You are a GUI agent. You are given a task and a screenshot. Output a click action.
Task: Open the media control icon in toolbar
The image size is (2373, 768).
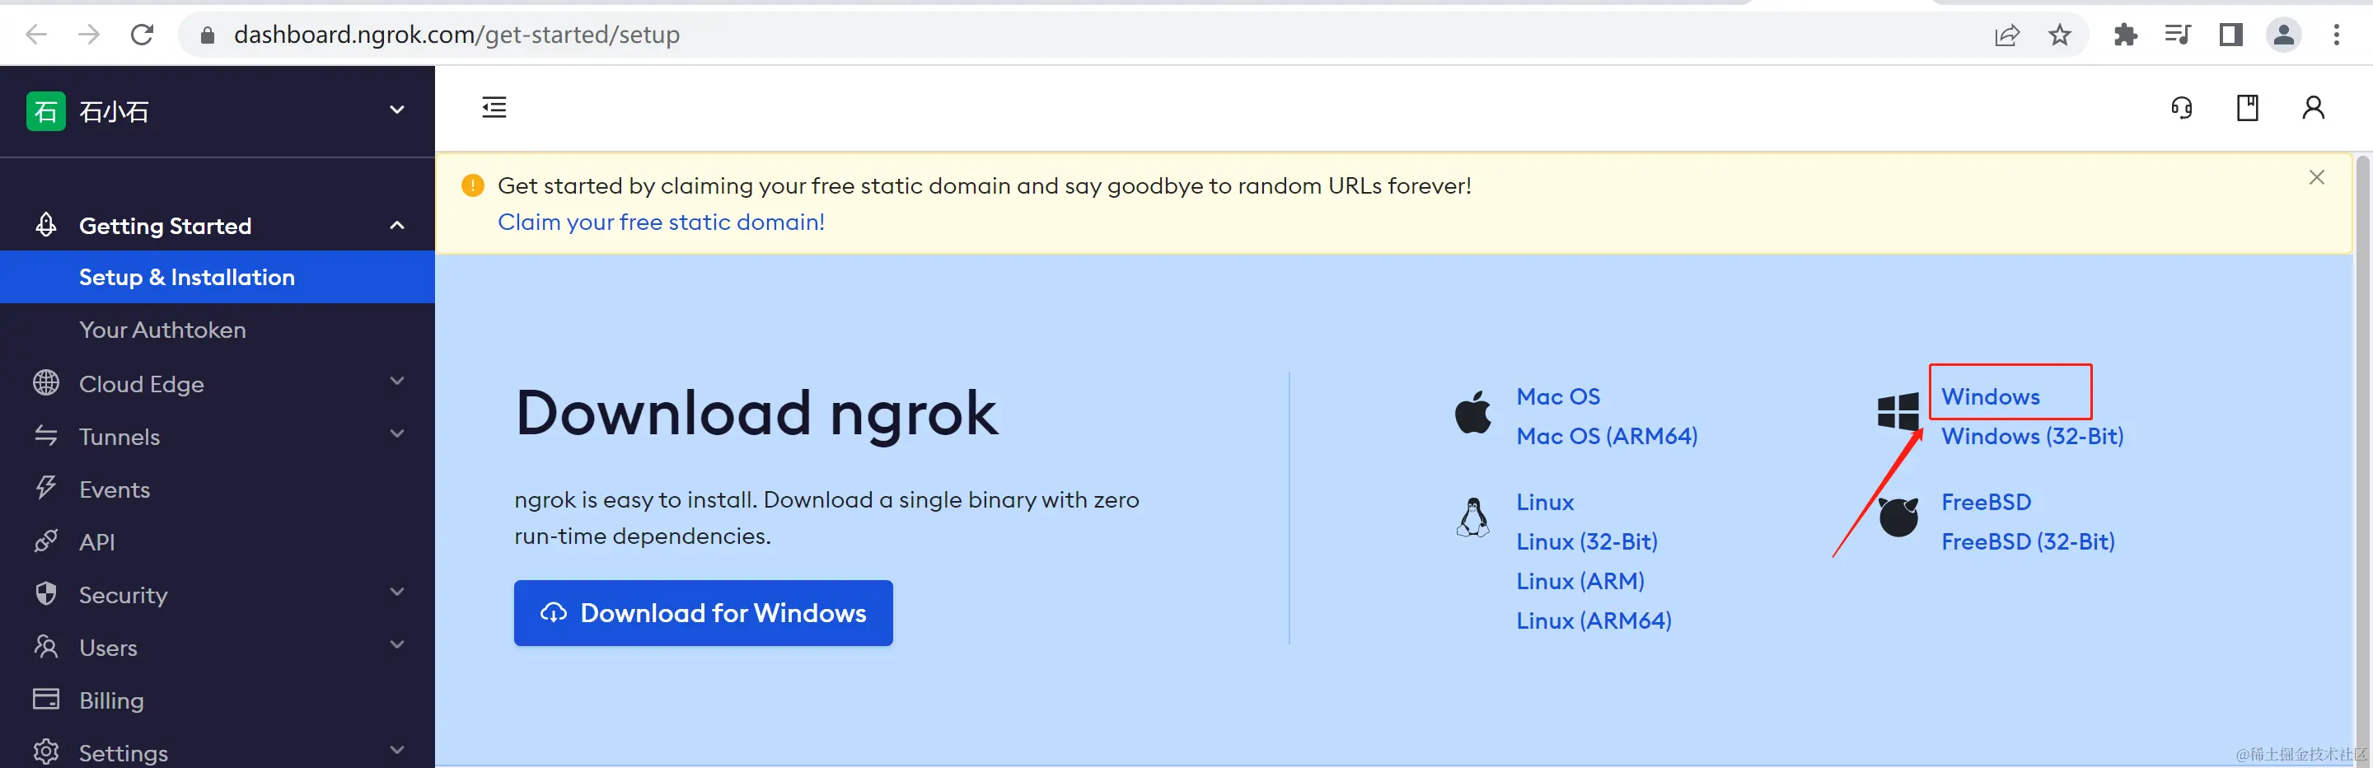[x=2178, y=35]
